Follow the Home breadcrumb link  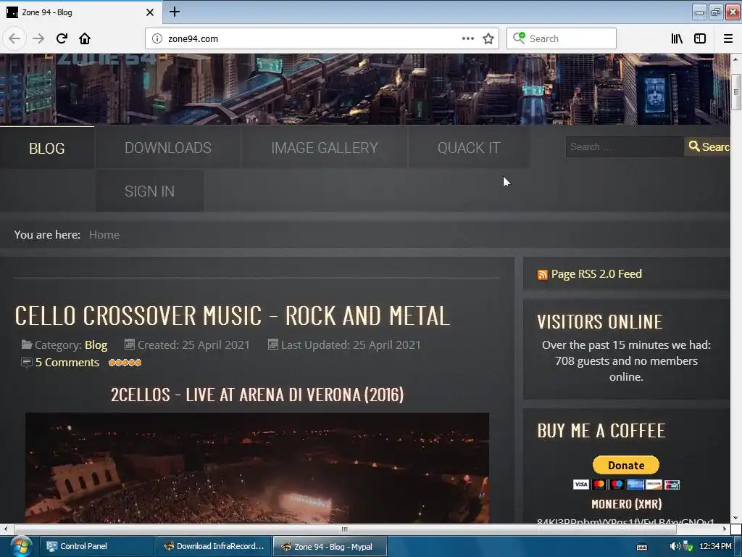(104, 234)
